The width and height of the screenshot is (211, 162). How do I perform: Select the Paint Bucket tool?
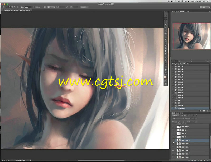[166, 48]
